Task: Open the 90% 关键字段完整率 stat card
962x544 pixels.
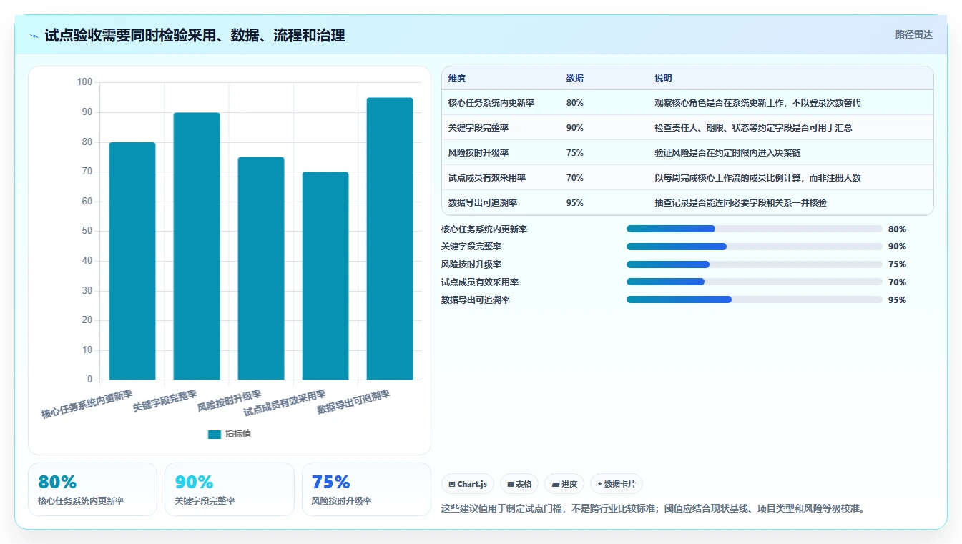Action: tap(230, 489)
